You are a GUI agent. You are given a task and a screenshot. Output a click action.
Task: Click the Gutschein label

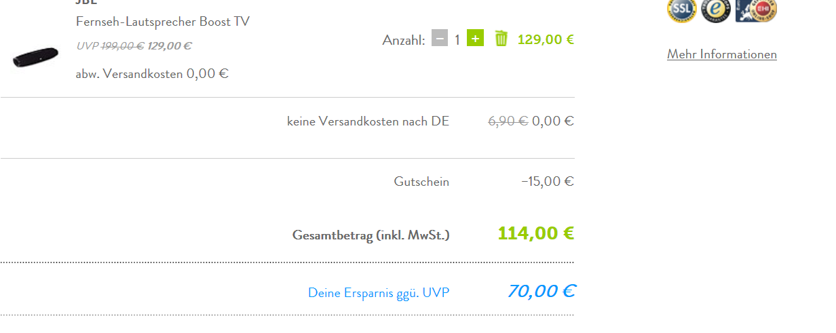tap(421, 182)
